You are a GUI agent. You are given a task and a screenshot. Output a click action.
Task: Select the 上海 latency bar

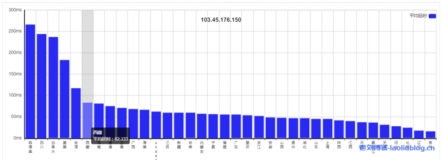click(327, 128)
